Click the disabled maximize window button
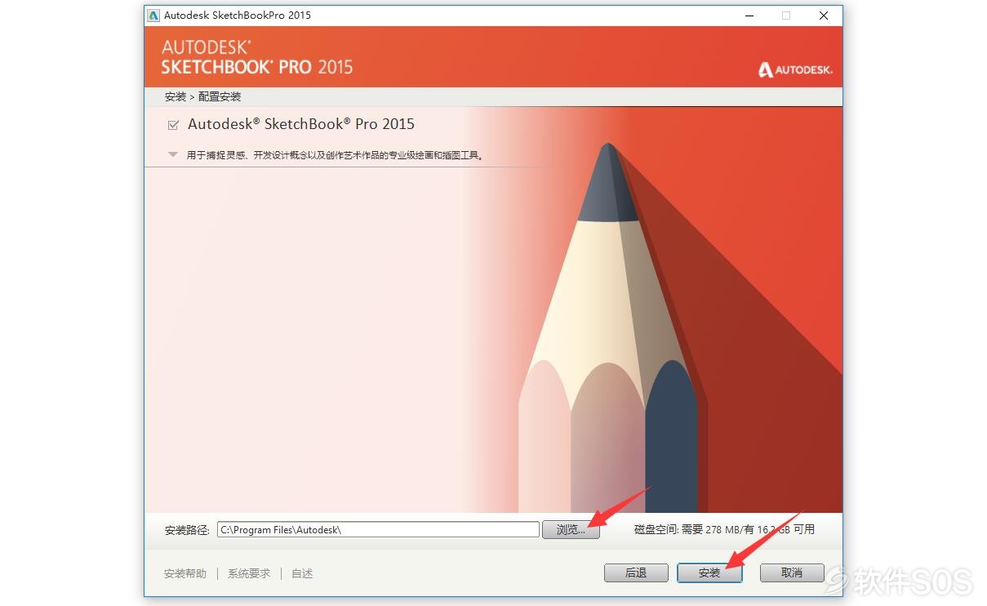 point(786,15)
